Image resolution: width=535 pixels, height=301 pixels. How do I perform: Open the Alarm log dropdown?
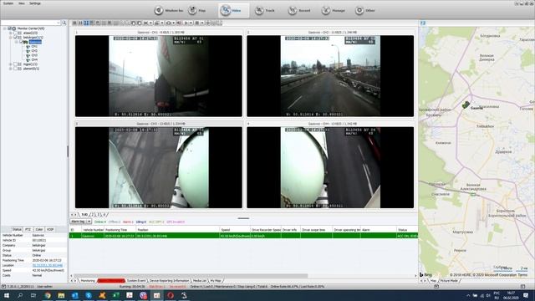pyautogui.click(x=89, y=222)
